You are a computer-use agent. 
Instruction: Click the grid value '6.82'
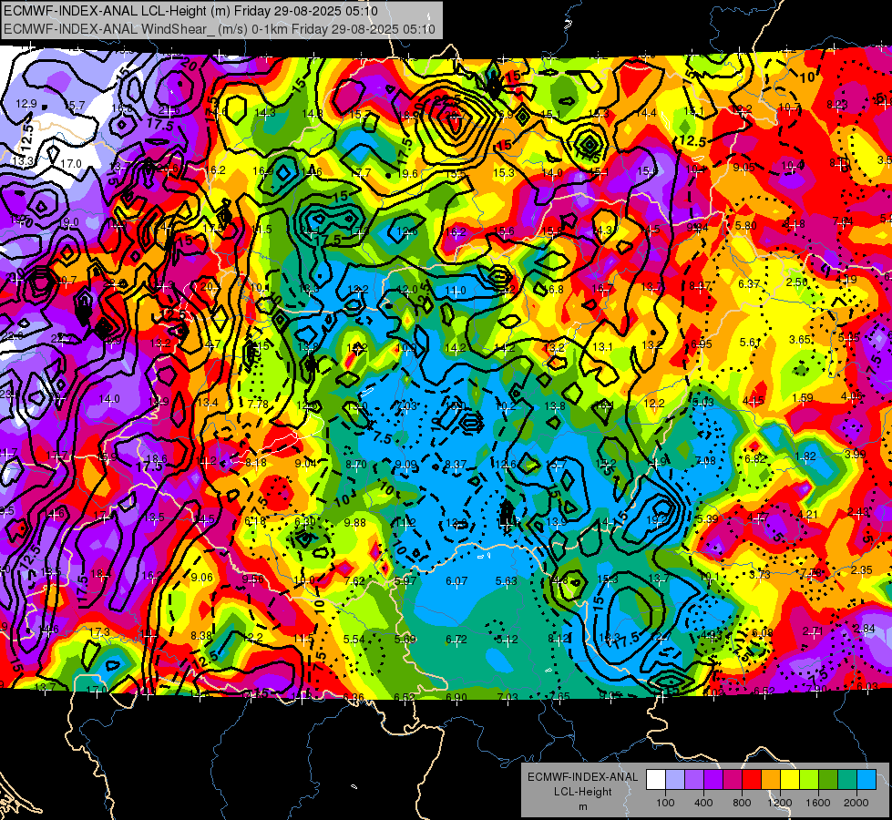click(x=755, y=458)
